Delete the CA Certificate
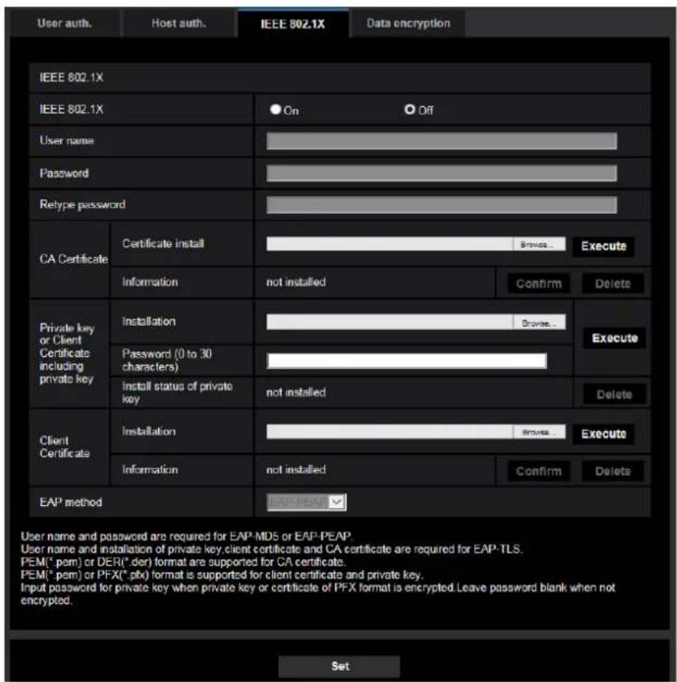The height and width of the screenshot is (682, 677). 613,284
